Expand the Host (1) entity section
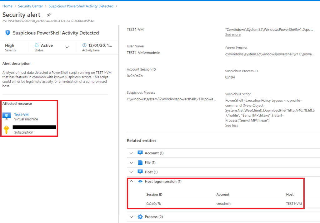The width and height of the screenshot is (320, 223). [x=131, y=172]
